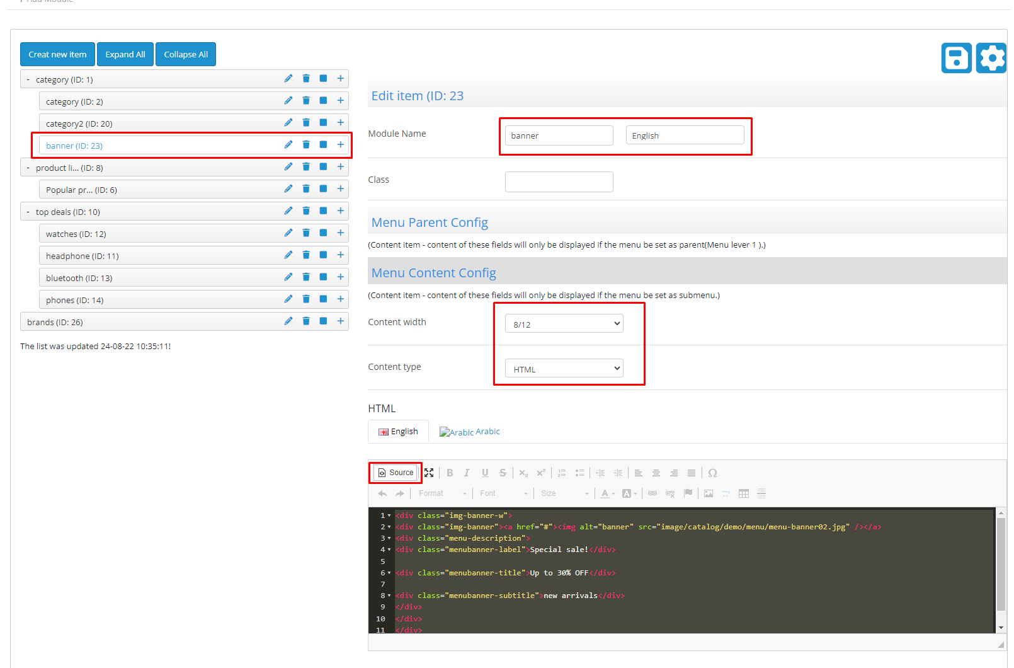Switch to the Arabic language tab

(470, 432)
